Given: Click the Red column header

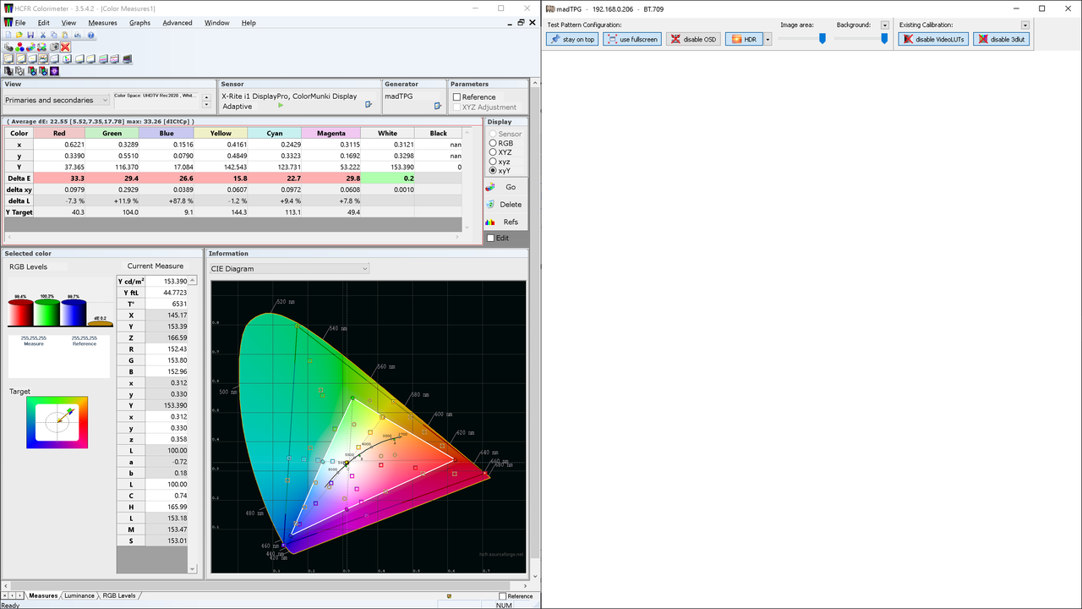Looking at the screenshot, I should pos(59,133).
